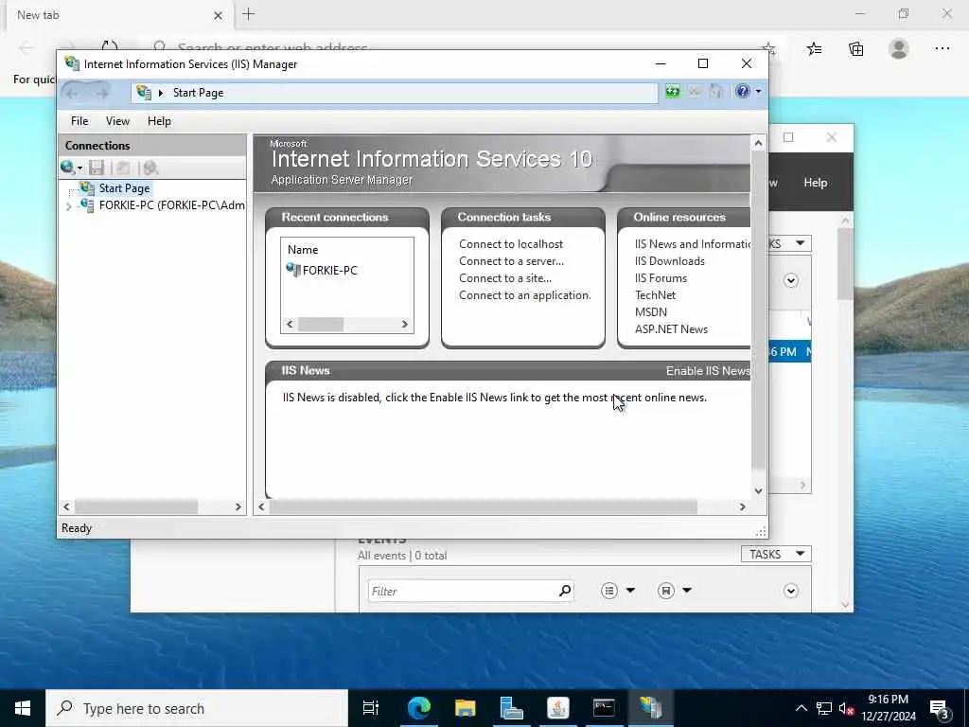This screenshot has height=727, width=969.
Task: Open the Events TASKS dropdown in Server Manager
Action: pos(776,555)
